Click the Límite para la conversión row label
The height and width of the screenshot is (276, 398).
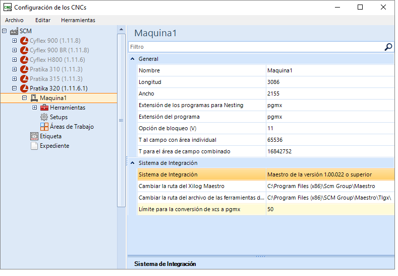coord(190,210)
